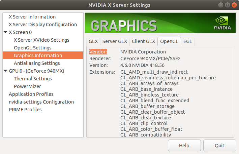
Task: Click GL_ARB_clip_control extension
Action: pyautogui.click(x=144, y=123)
